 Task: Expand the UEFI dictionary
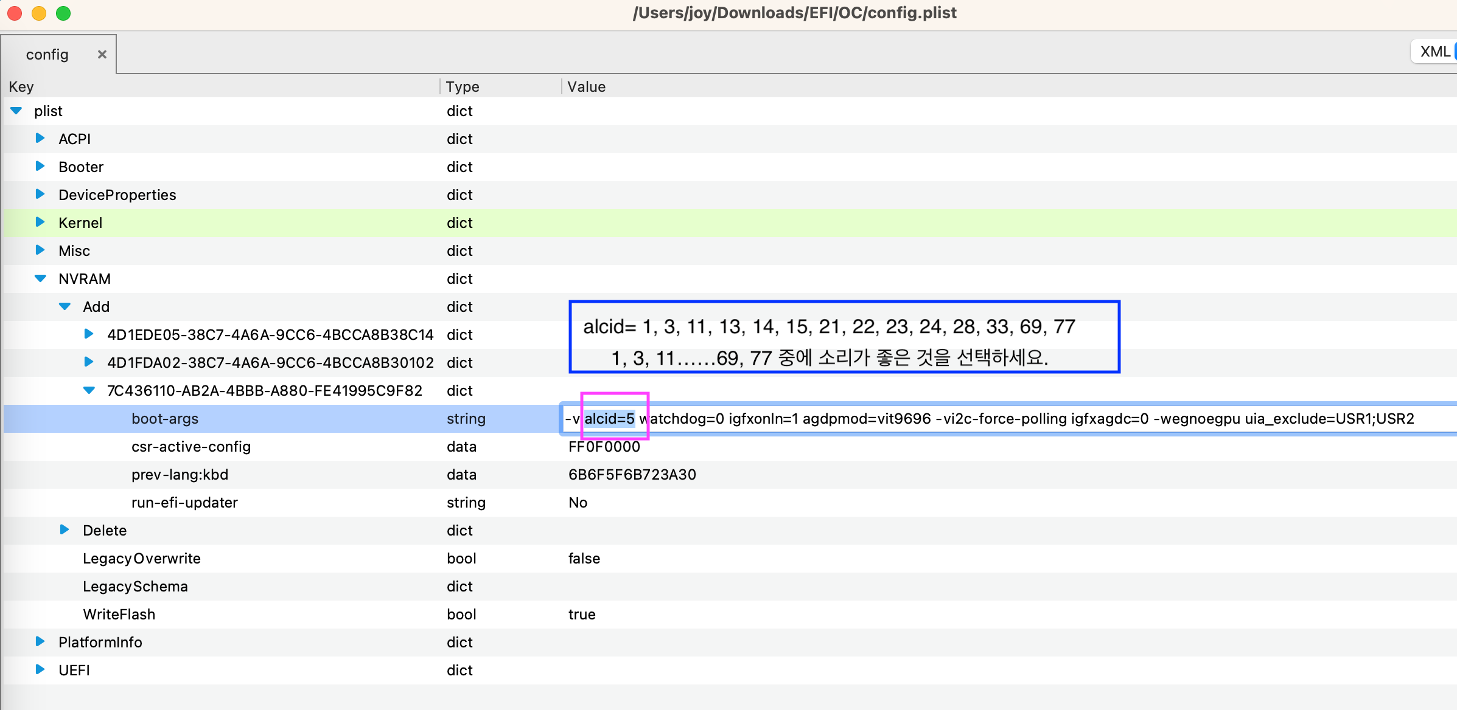coord(40,670)
